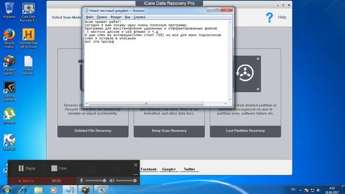Adjust the microphone volume slider
This screenshot has width=345, height=194.
tap(95, 181)
